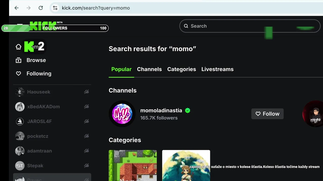The width and height of the screenshot is (323, 181).
Task: Click the adamtraan avatar picture
Action: coord(20,151)
